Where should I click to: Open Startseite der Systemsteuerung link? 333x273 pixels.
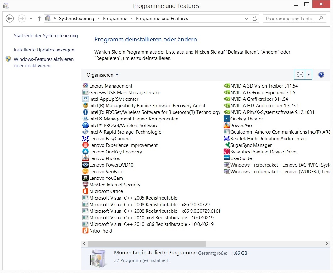[46, 35]
